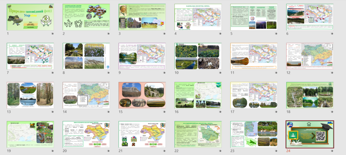346x155 pixels.
Task: Select slide 23 thumbnail with pelican photo
Action: [254, 134]
